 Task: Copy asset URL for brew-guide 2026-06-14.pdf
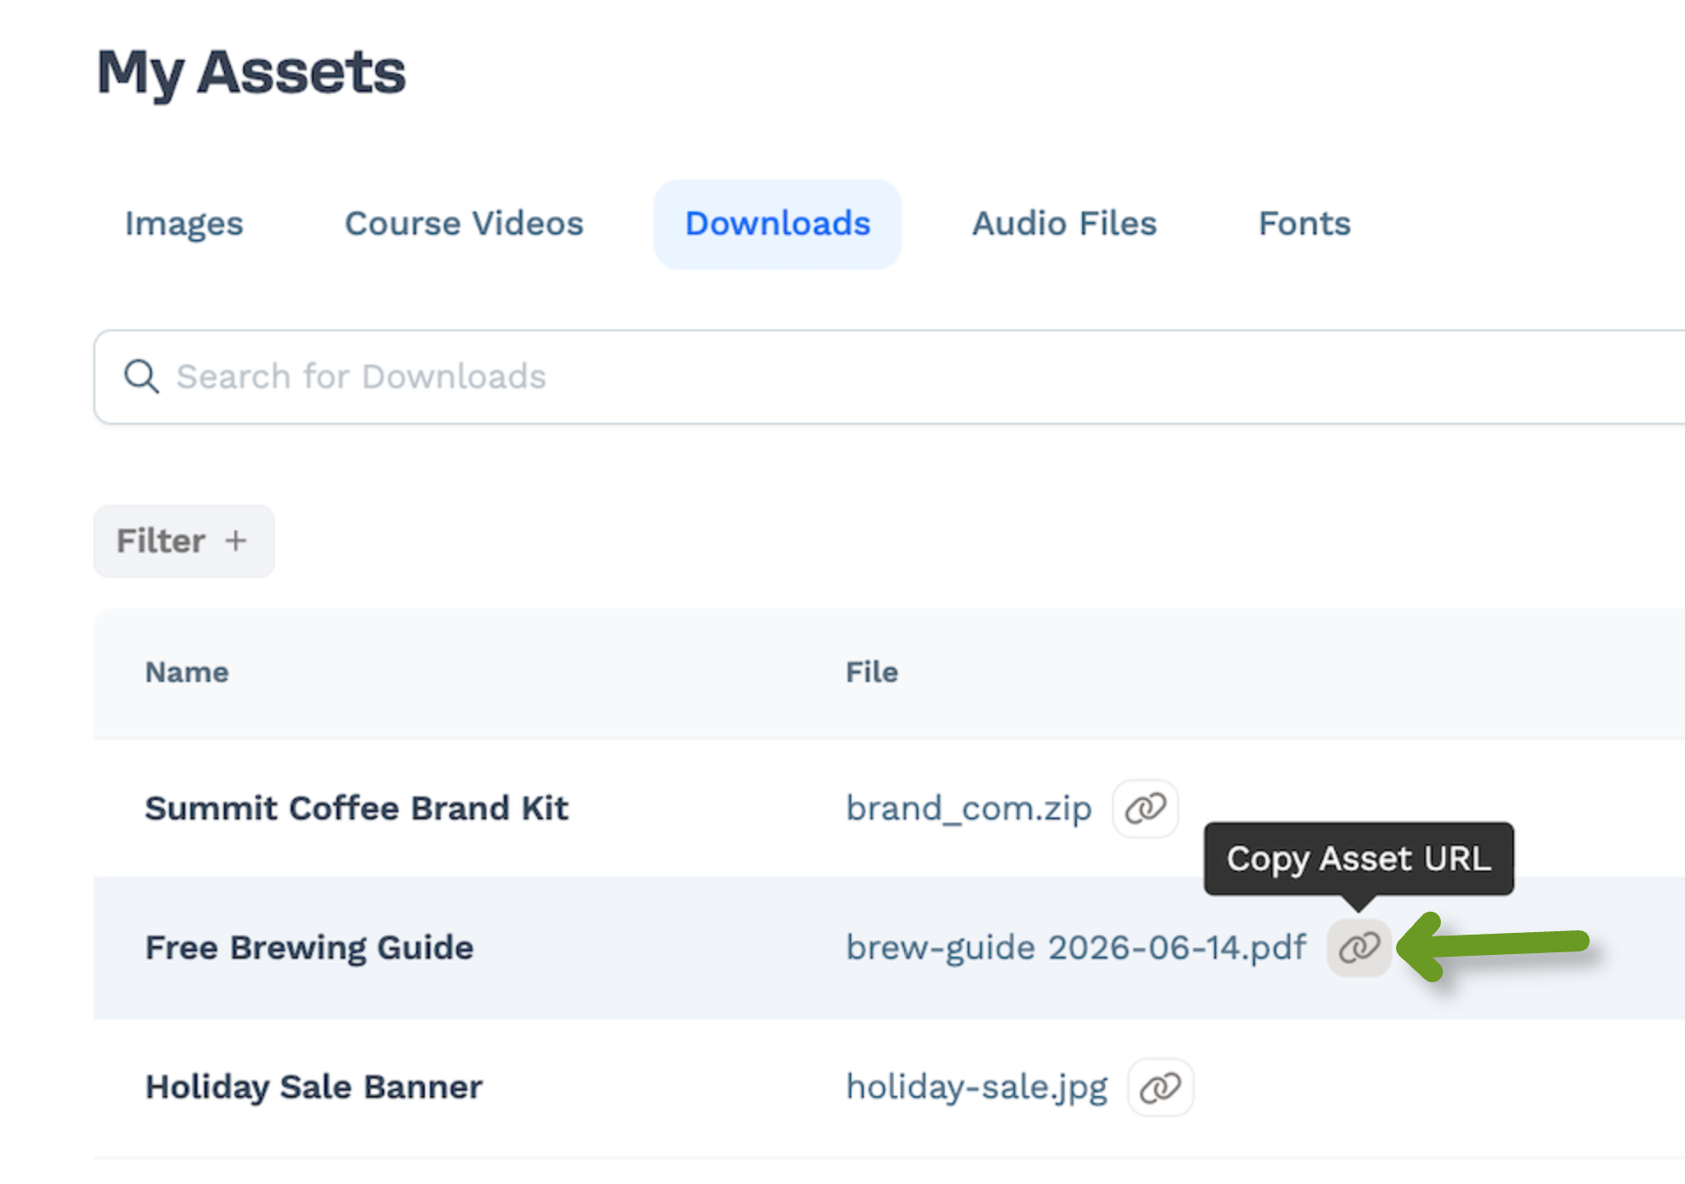pos(1359,948)
